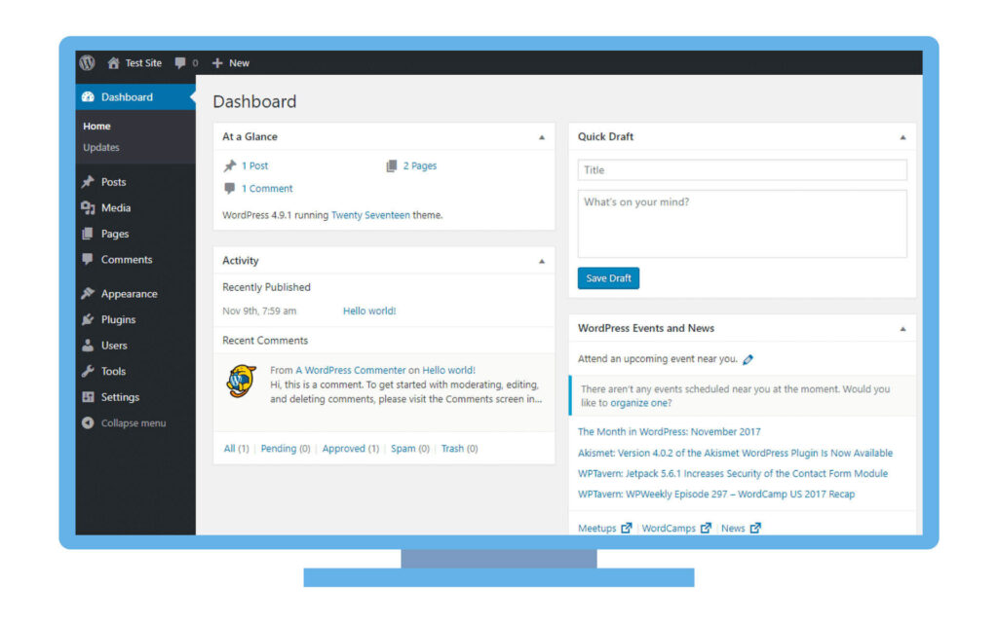Select the Appearance brush icon
Image resolution: width=998 pixels, height=623 pixels.
[x=88, y=293]
